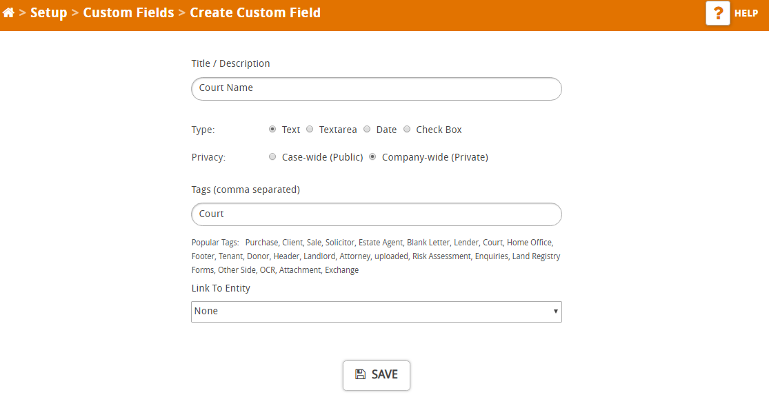Image resolution: width=769 pixels, height=397 pixels.
Task: Click the home icon in the breadcrumb
Action: pos(9,12)
